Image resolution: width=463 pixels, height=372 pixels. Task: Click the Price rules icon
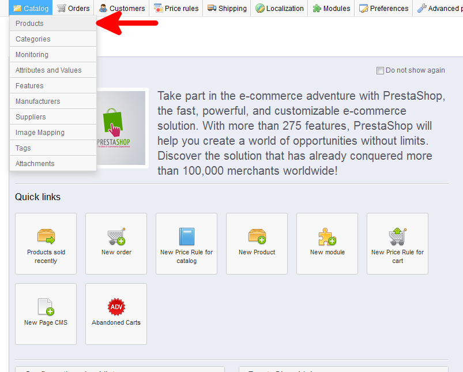(158, 8)
